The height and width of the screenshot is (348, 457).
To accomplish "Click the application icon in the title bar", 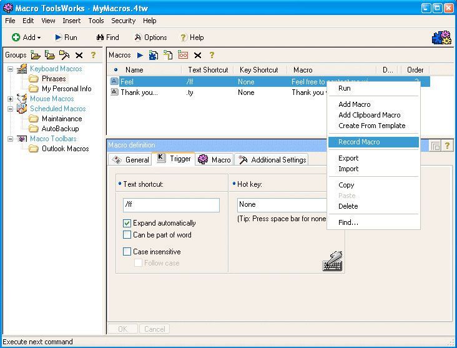I will point(8,8).
